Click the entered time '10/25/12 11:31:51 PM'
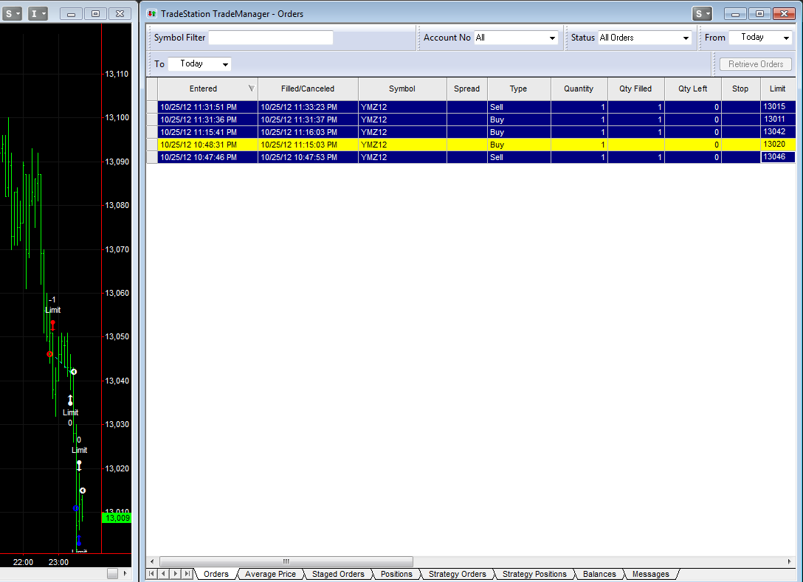The image size is (803, 582). click(x=199, y=107)
